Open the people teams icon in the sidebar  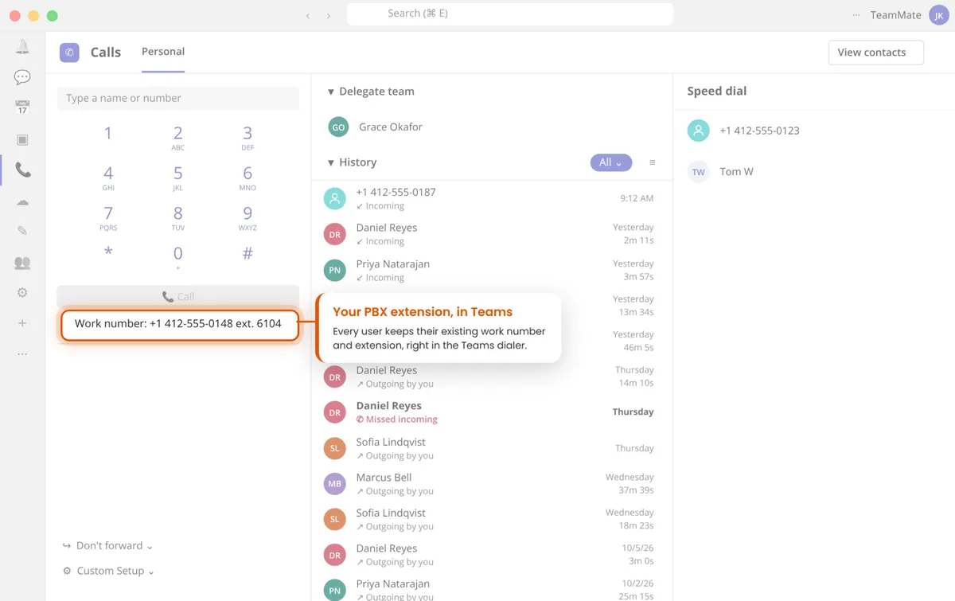(x=22, y=262)
